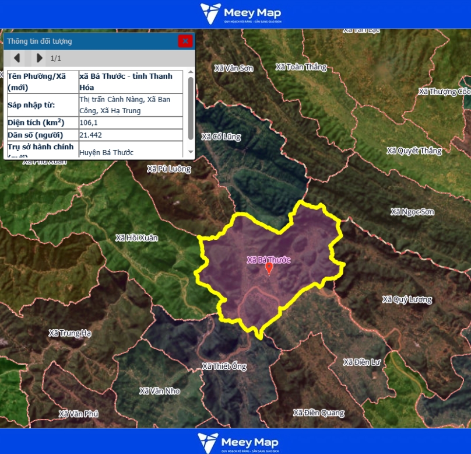Select the Xã Hồi Xuân map label
Viewport: 471px width, 454px height.
136,238
